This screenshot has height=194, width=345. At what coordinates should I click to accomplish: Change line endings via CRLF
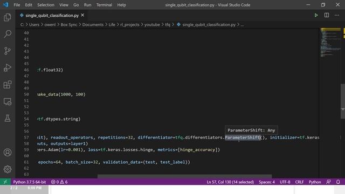[x=299, y=182]
